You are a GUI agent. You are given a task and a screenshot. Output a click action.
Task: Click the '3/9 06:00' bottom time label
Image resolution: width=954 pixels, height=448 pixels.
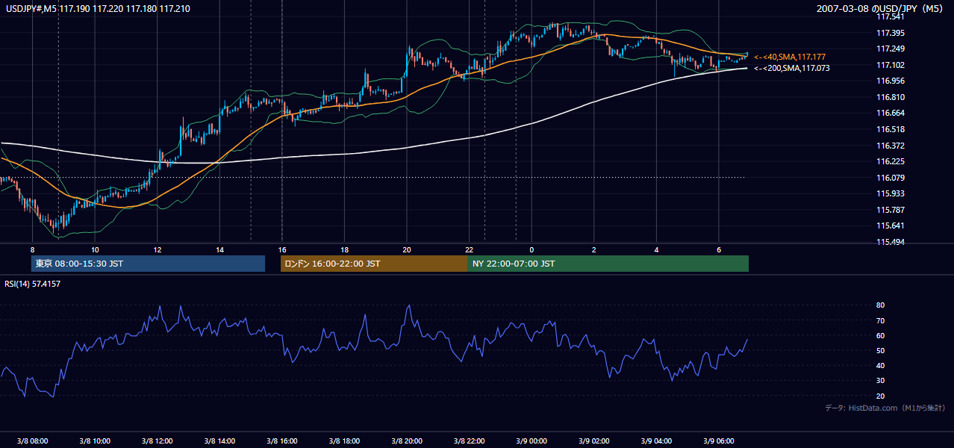tap(719, 441)
